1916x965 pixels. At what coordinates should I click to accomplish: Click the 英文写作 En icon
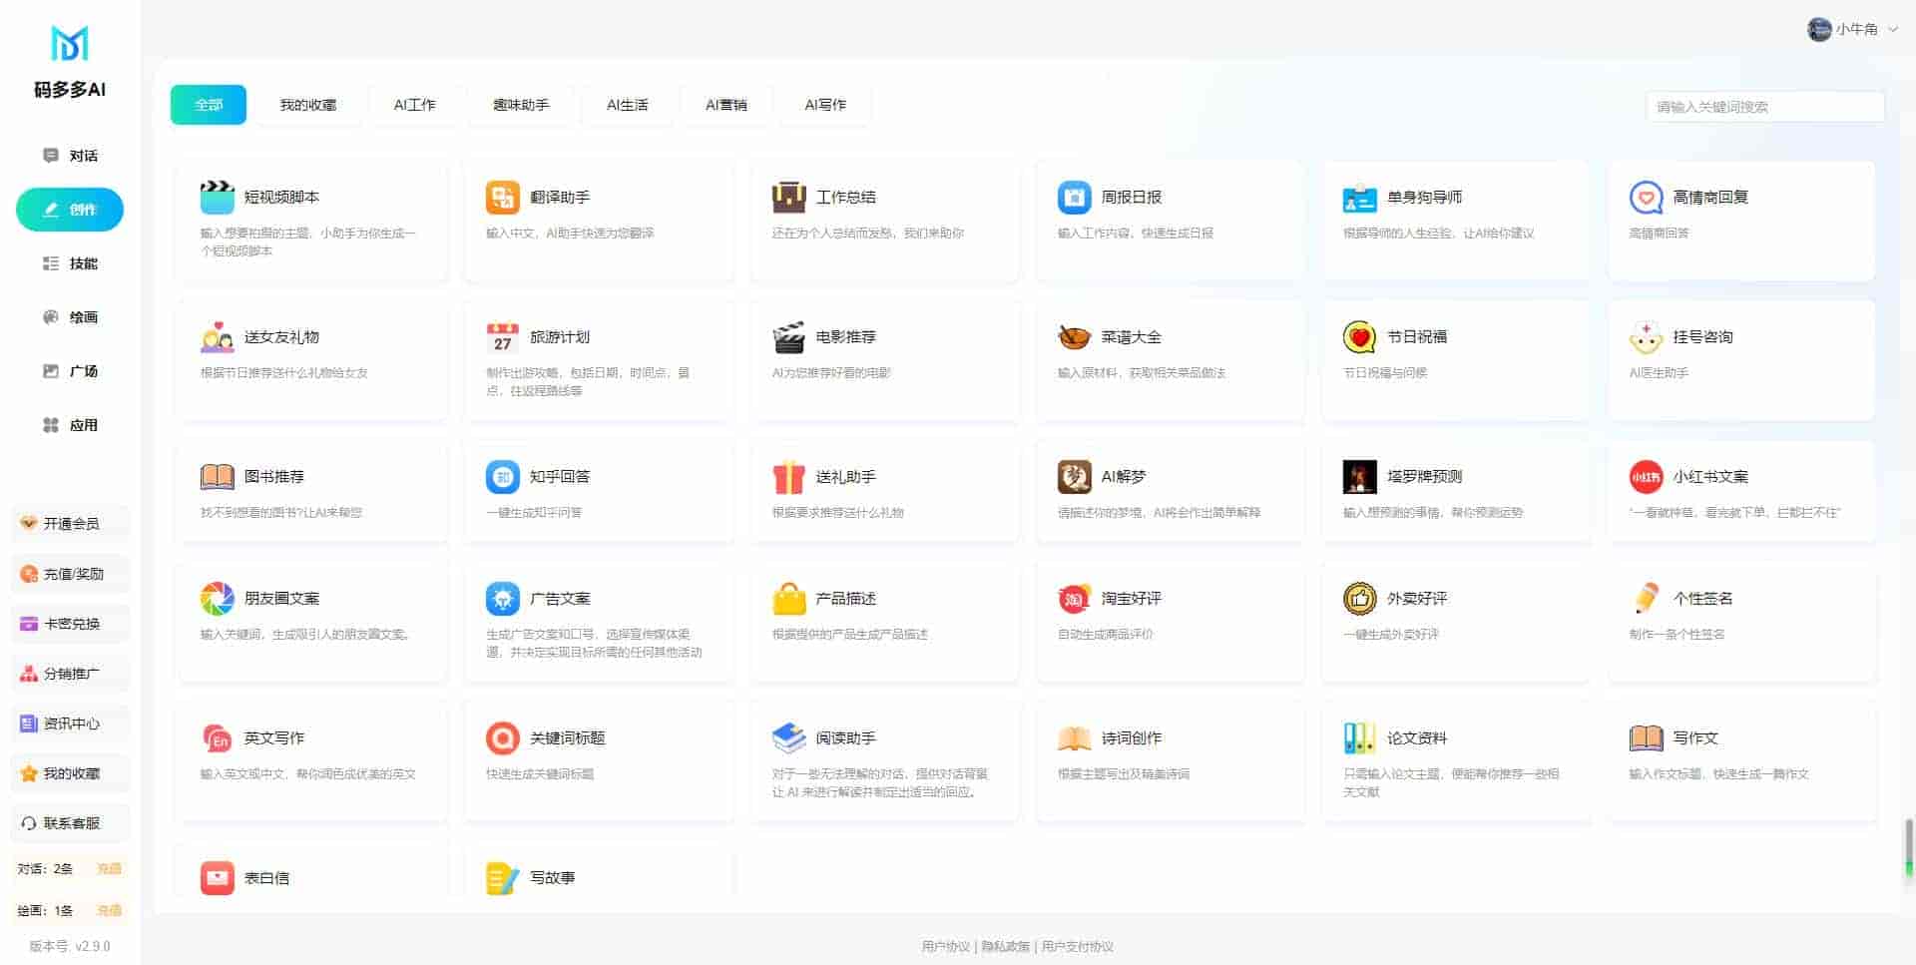[x=217, y=737]
